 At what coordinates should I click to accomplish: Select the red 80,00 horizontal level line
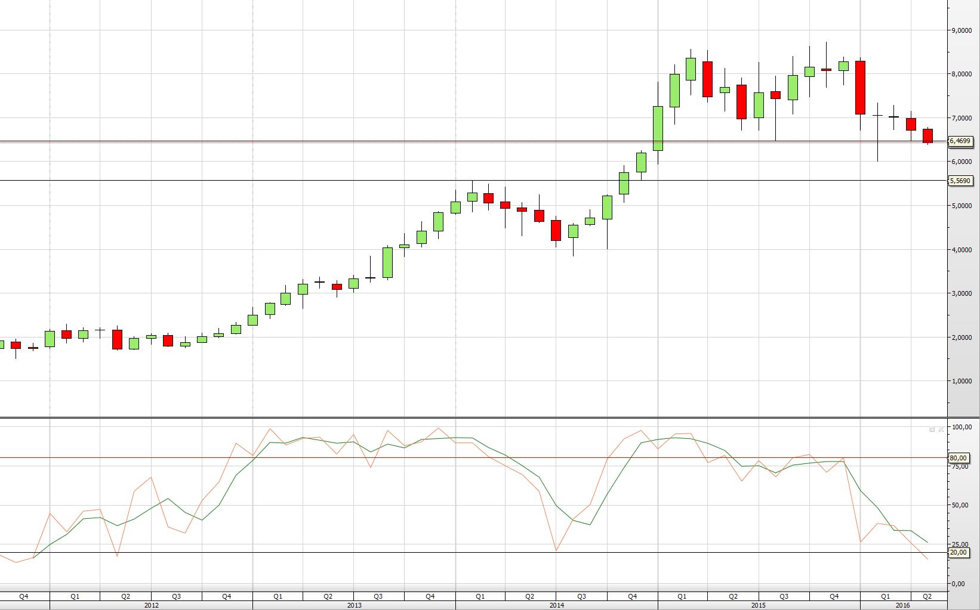[x=473, y=458]
